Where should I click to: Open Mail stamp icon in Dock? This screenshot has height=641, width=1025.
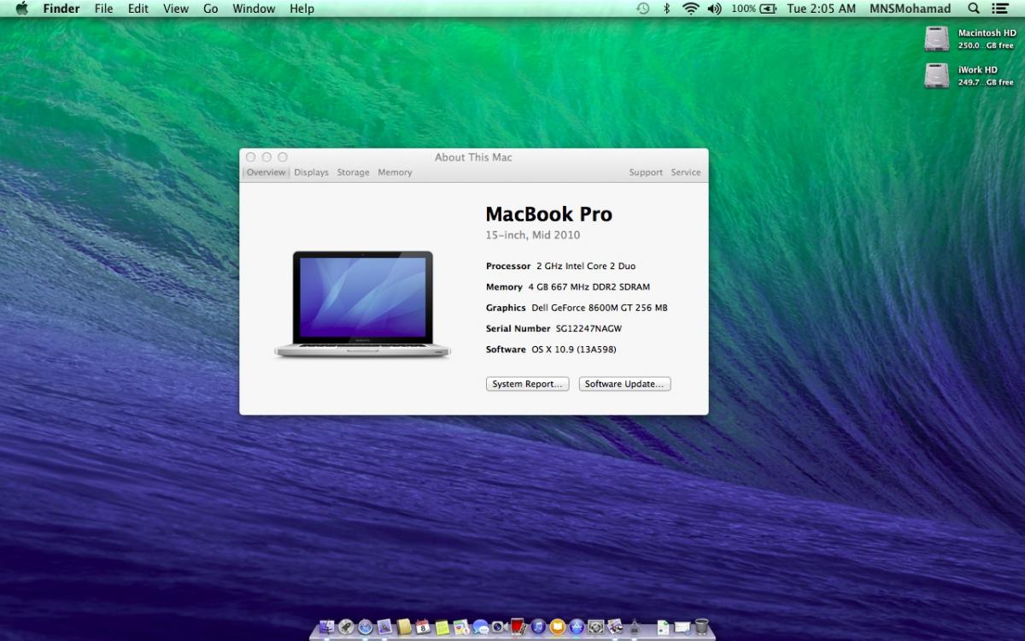pyautogui.click(x=384, y=627)
